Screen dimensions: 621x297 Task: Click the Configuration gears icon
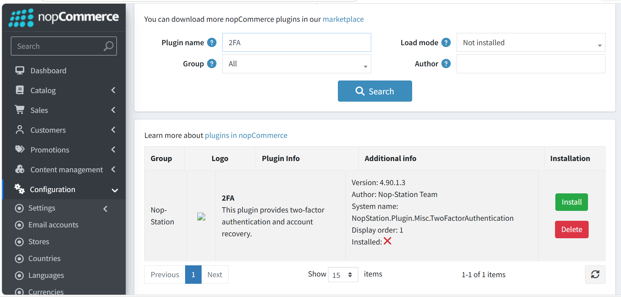pos(19,189)
